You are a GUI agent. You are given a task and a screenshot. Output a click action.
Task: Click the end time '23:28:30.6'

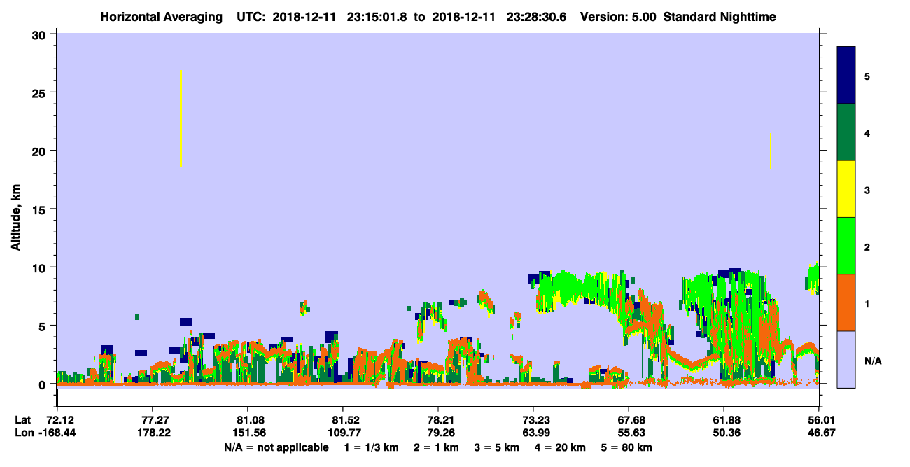537,17
